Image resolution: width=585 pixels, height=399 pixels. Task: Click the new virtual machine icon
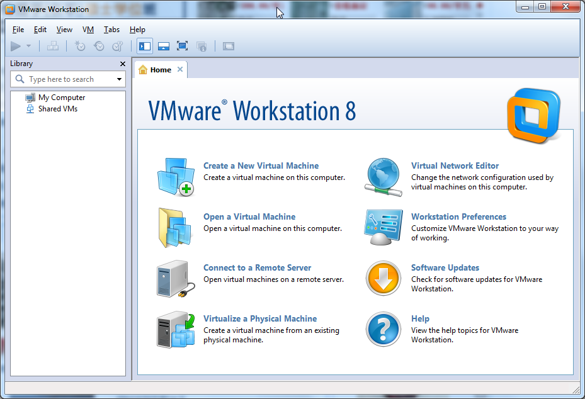pyautogui.click(x=176, y=177)
